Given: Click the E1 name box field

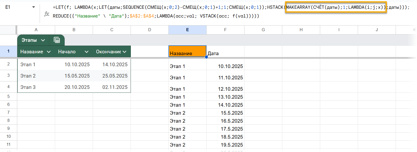Looking at the screenshot, I should click(x=15, y=7).
